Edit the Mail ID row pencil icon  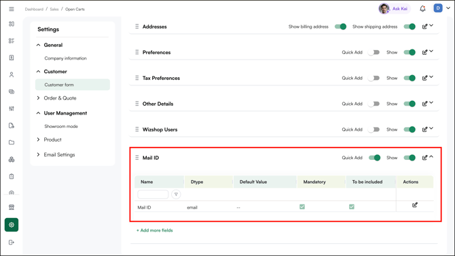coord(415,205)
